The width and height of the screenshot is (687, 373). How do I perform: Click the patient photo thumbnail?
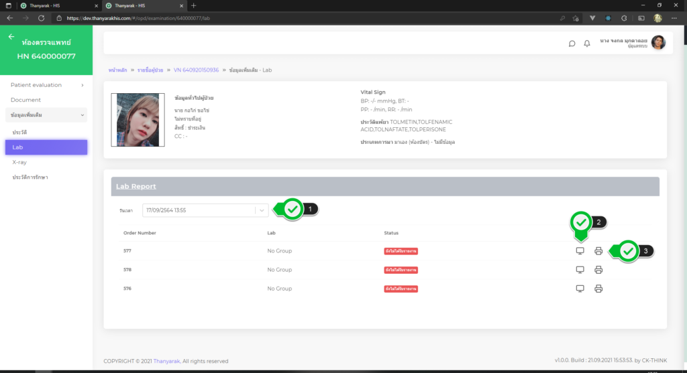pos(136,120)
